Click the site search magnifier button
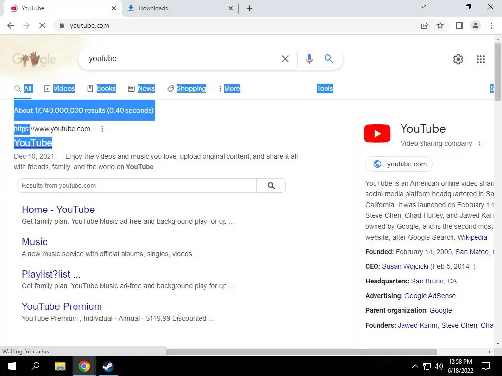Image resolution: width=502 pixels, height=376 pixels. [x=271, y=186]
